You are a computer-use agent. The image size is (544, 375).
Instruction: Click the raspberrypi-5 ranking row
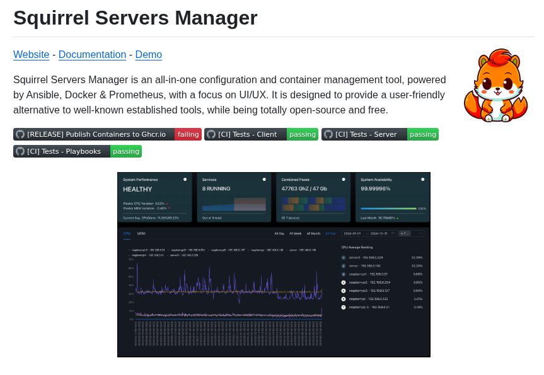coord(382,308)
